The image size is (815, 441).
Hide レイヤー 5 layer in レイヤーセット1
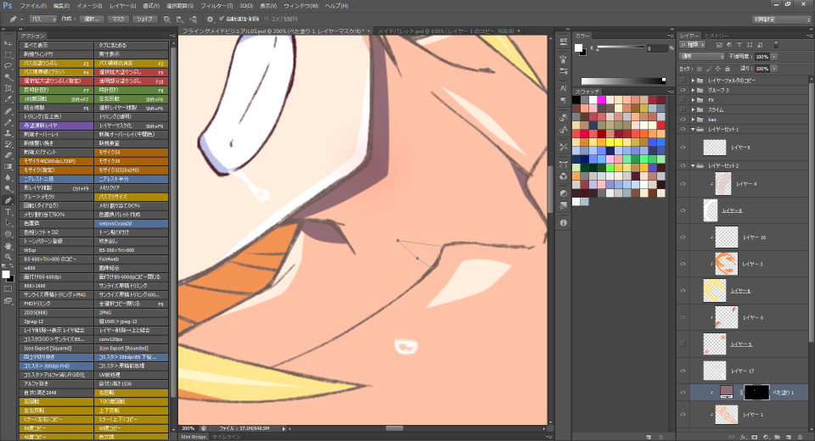pyautogui.click(x=683, y=148)
